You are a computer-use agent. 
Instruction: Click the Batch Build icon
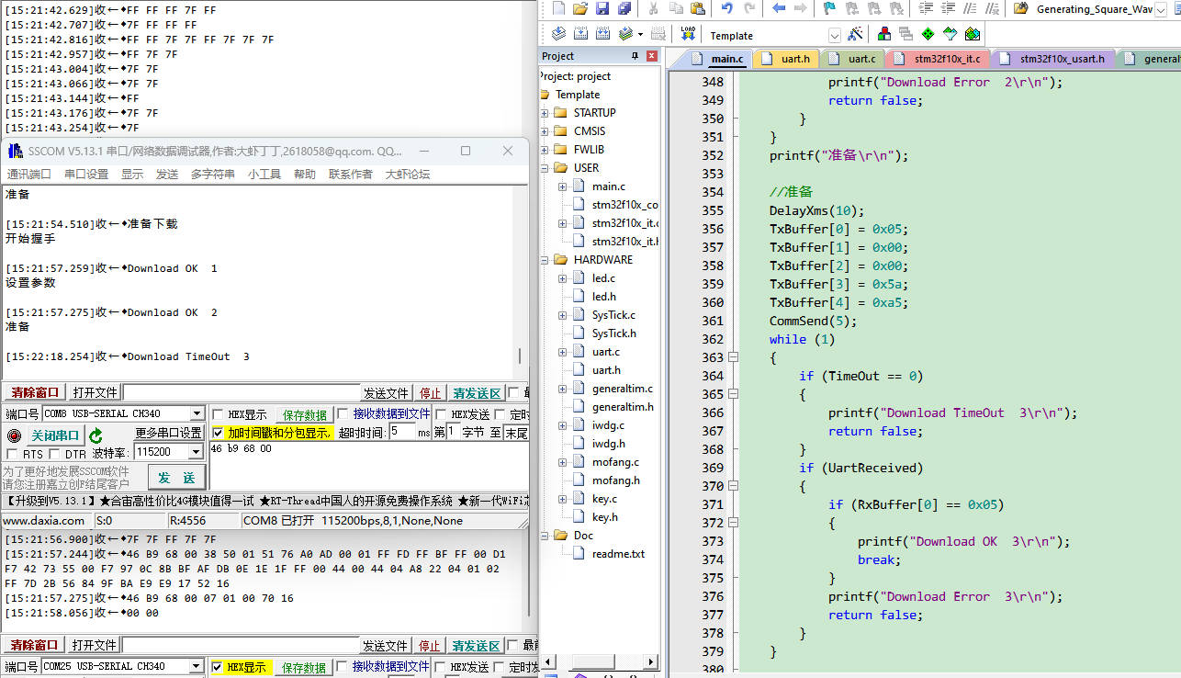628,34
